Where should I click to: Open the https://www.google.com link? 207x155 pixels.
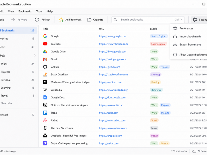[x=113, y=36]
